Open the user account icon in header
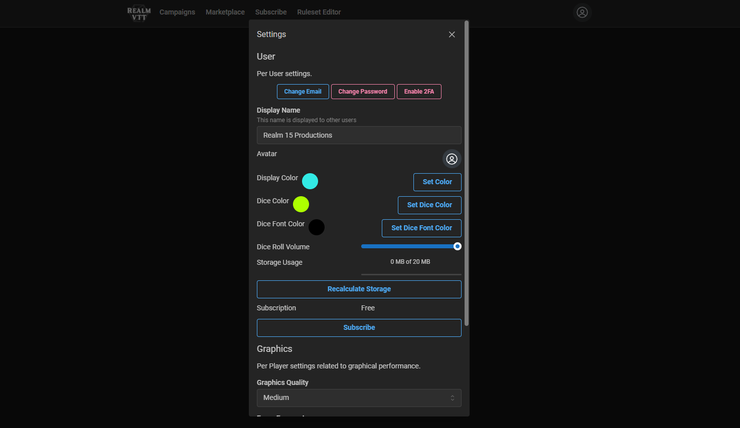The width and height of the screenshot is (740, 428). click(582, 13)
